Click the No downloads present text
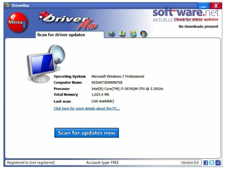This screenshot has height=169, width=226. [x=198, y=26]
